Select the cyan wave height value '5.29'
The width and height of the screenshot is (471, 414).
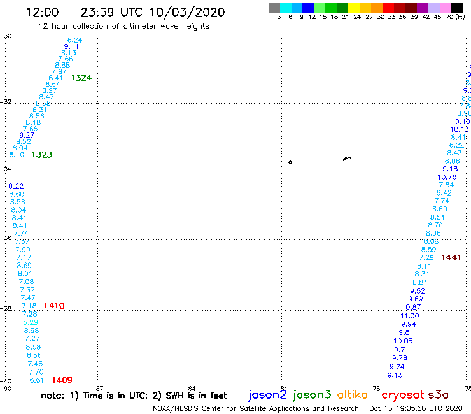tap(31, 322)
